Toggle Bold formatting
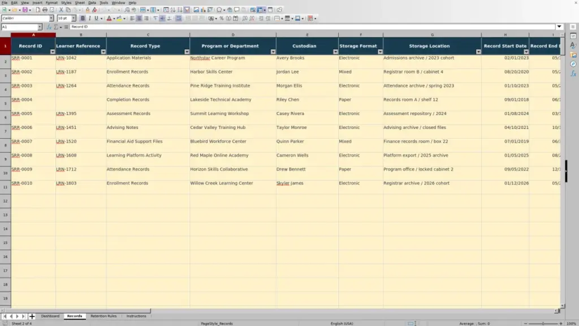 (83, 18)
